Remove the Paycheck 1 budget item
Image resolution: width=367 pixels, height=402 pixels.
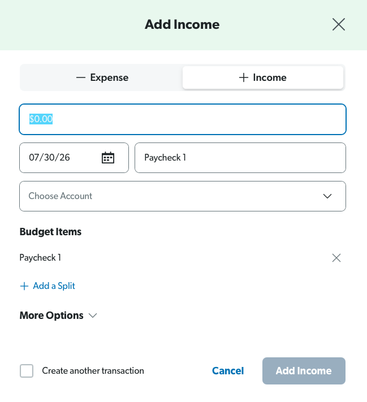coord(336,258)
